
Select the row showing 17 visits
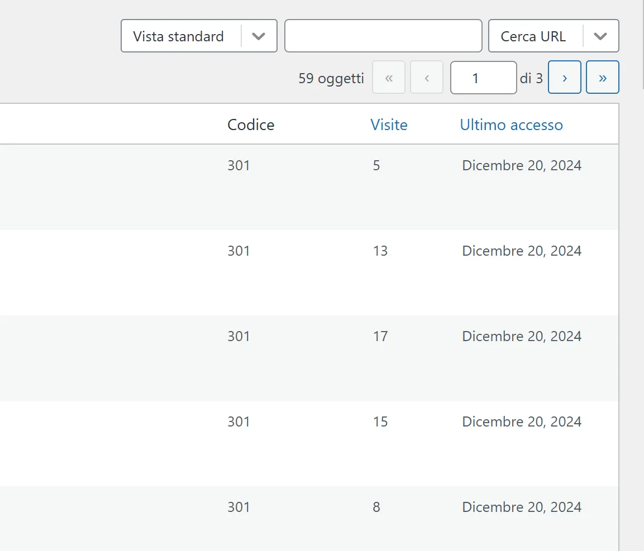coord(380,336)
